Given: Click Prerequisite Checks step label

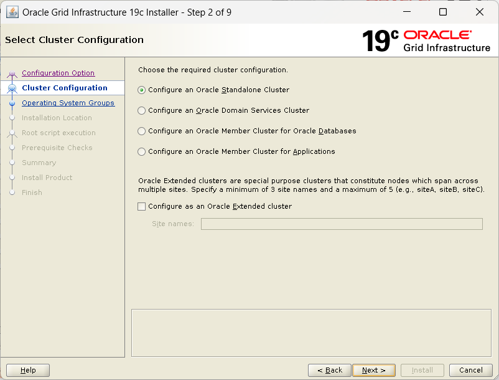Looking at the screenshot, I should (x=57, y=148).
